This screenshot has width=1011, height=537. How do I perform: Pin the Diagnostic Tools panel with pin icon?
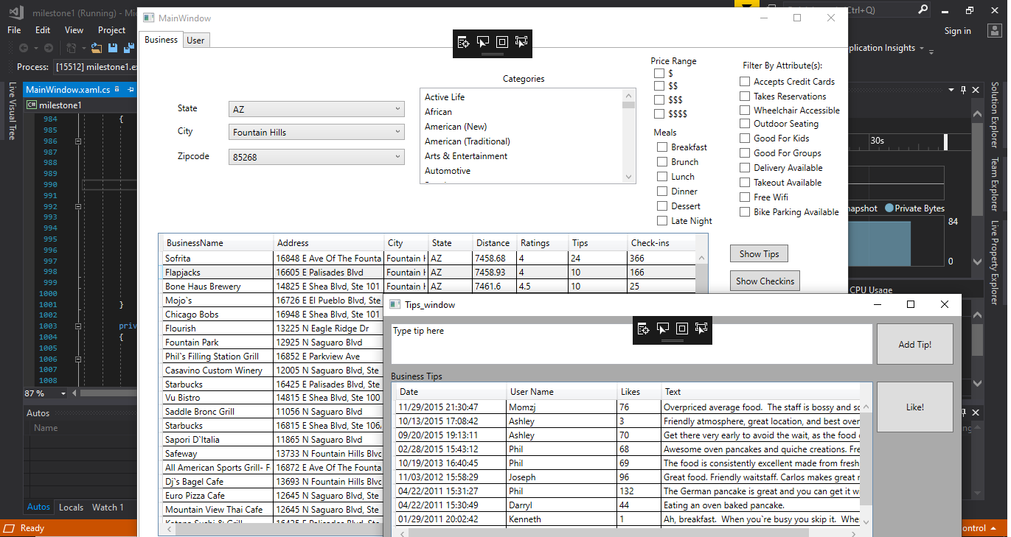tap(963, 90)
